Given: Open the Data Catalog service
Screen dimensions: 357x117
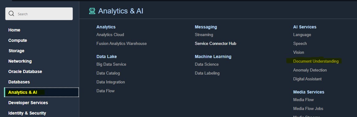Looking at the screenshot, I should coord(108,73).
